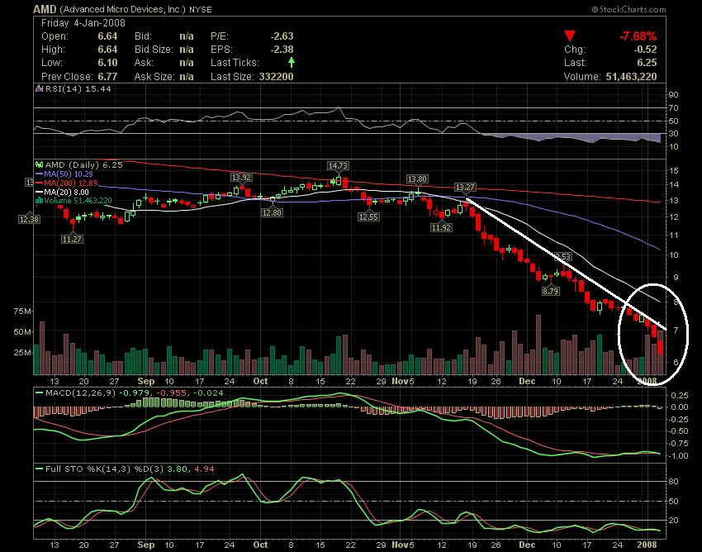Click the 75M volume axis label
The height and width of the screenshot is (552, 702).
tap(23, 312)
